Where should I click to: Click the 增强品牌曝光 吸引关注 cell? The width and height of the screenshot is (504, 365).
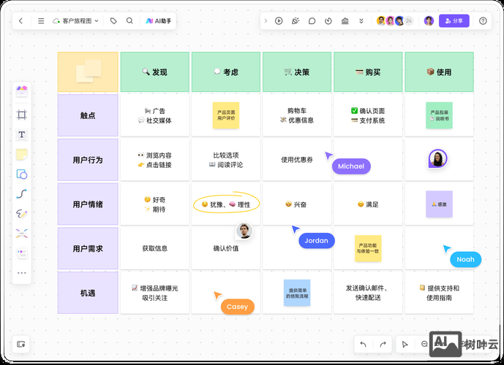click(x=155, y=293)
